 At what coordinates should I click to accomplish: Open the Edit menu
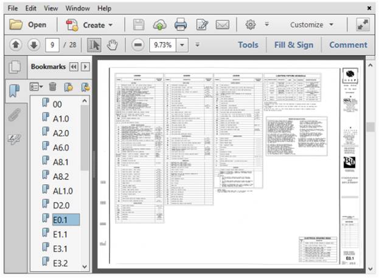click(x=30, y=8)
